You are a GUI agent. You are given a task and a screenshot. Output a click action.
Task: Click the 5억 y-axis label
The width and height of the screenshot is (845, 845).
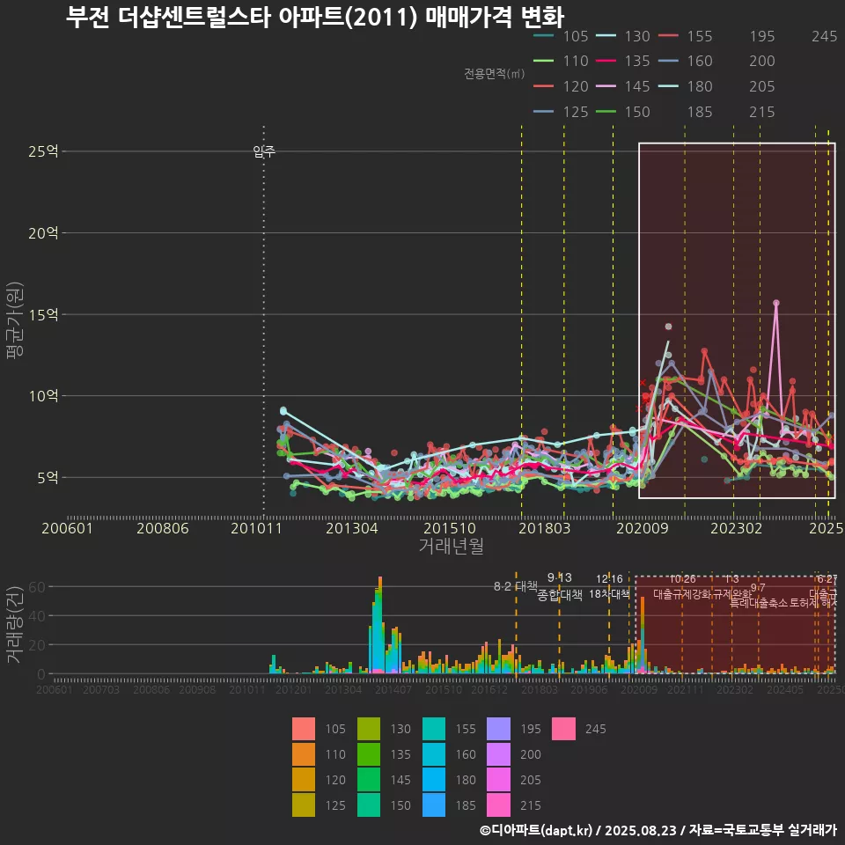click(x=48, y=477)
